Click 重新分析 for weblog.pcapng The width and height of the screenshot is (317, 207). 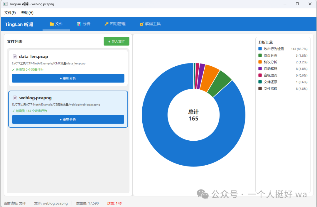click(68, 120)
